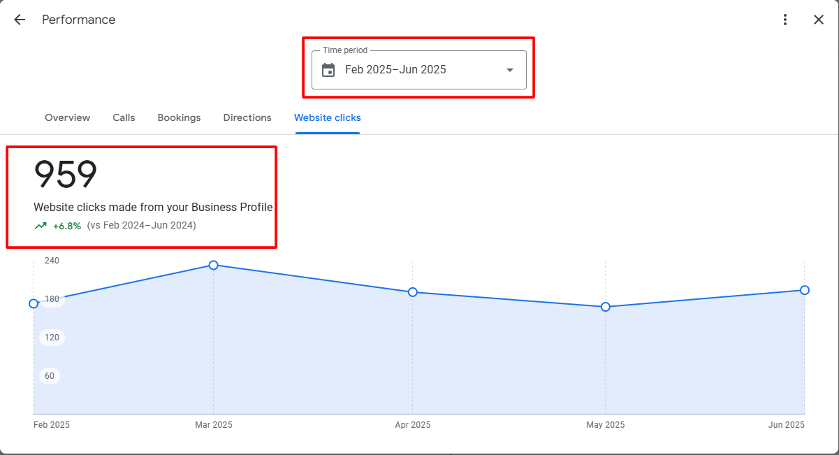Click the +6.8% change percentage
Viewport: 839px width, 455px height.
pos(67,226)
